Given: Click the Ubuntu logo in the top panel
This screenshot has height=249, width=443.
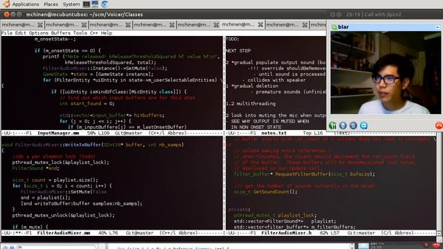Looking at the screenshot, I should (x=6, y=4).
